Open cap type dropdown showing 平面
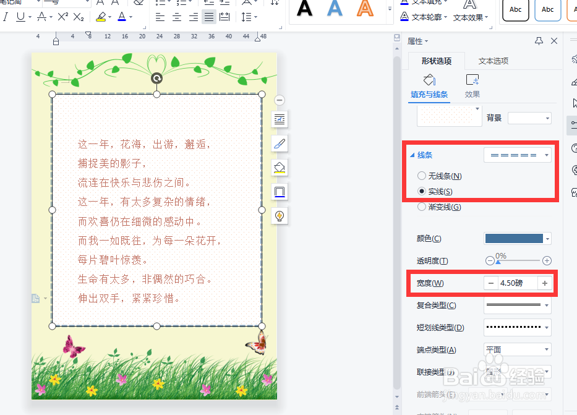577x415 pixels. tap(518, 349)
